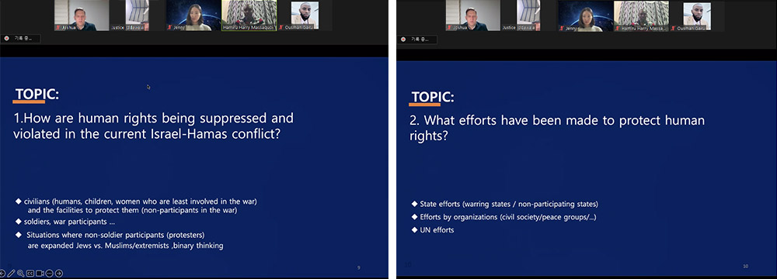Click the previous slide arrow icon
This screenshot has height=279, width=777.
tap(2, 273)
